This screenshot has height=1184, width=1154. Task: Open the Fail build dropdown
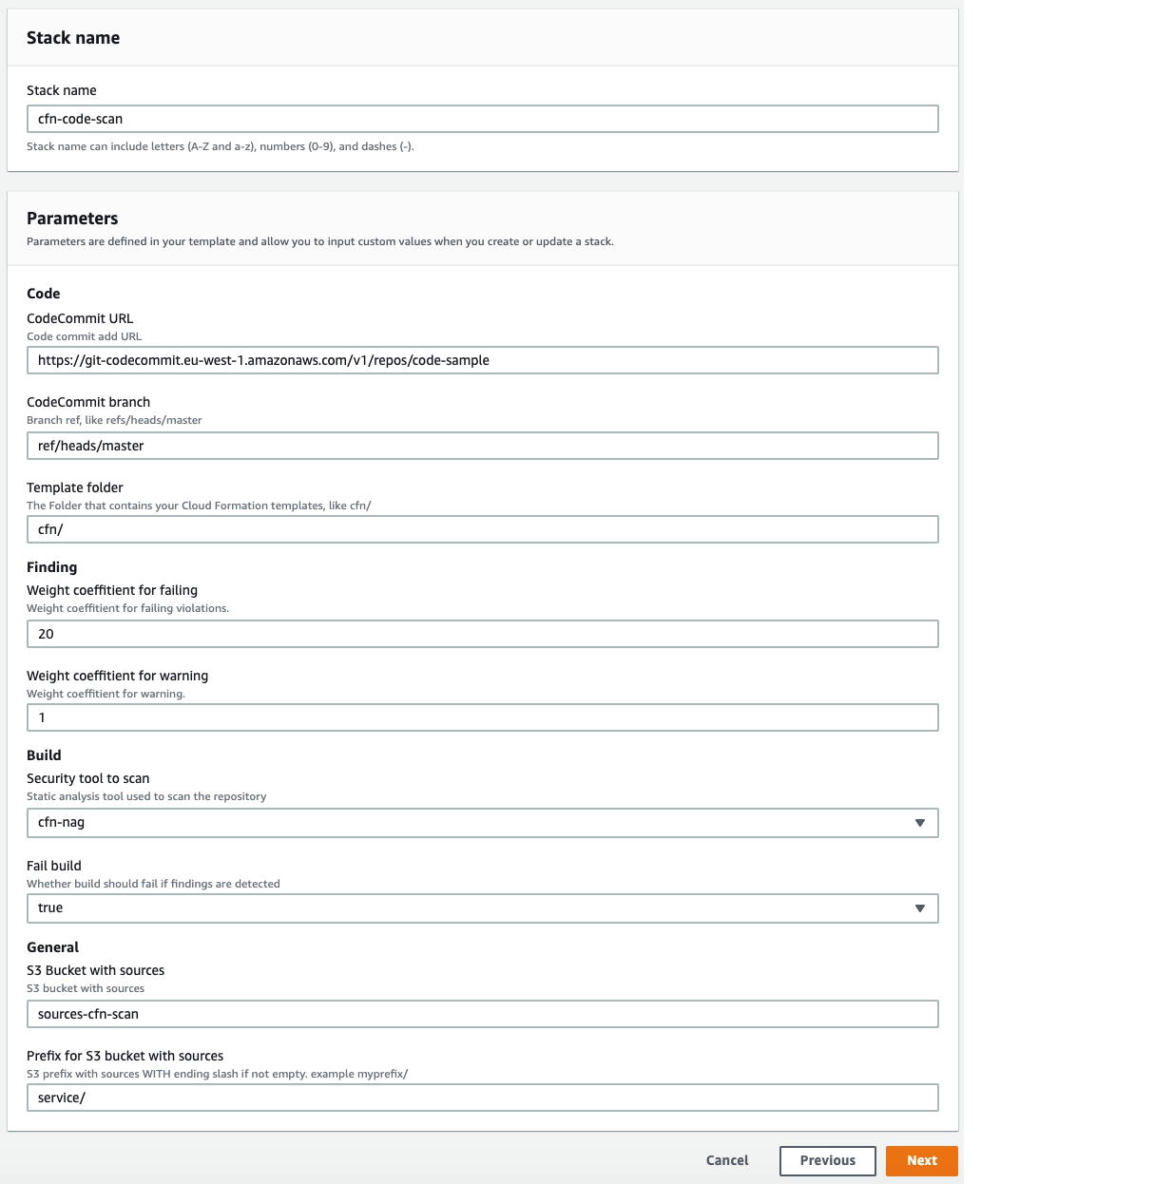click(482, 907)
